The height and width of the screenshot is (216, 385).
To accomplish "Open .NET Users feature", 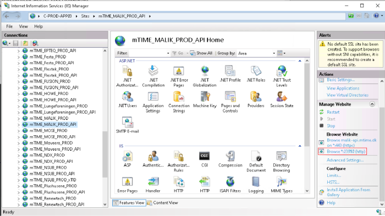I will 128,99.
